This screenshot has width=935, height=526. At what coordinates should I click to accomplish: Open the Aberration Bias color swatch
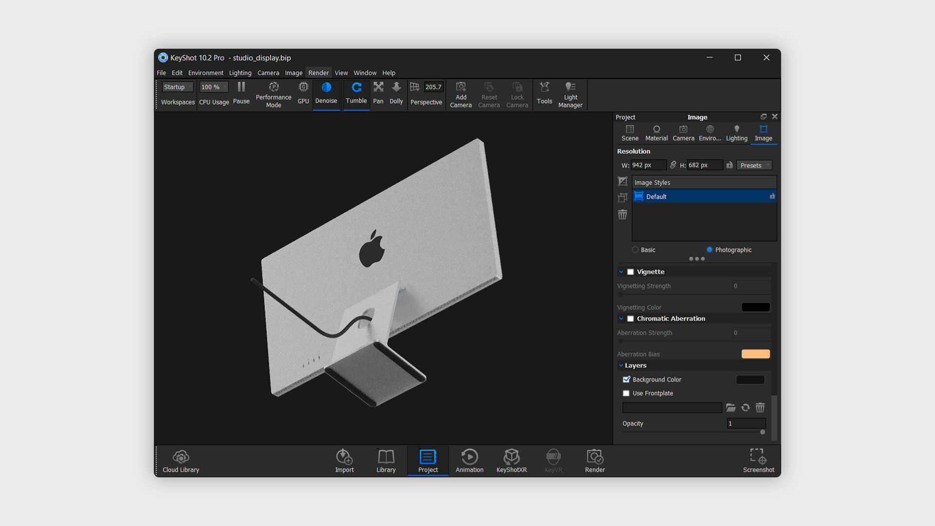(x=756, y=354)
